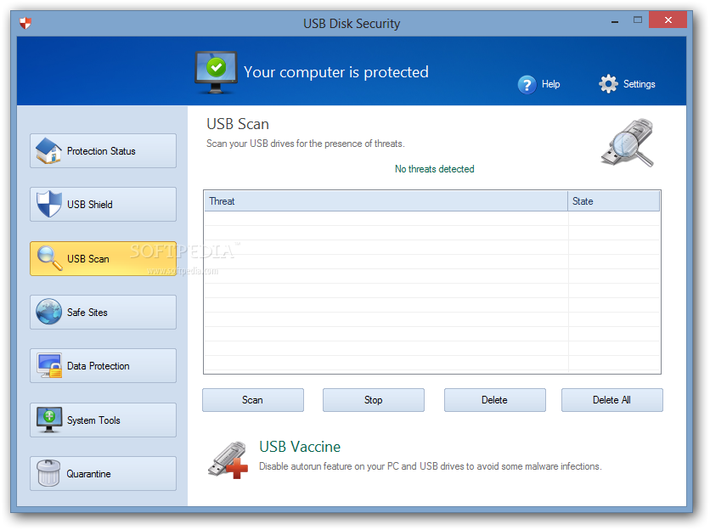710x530 pixels.
Task: Open the Data Protection section
Action: click(x=104, y=365)
